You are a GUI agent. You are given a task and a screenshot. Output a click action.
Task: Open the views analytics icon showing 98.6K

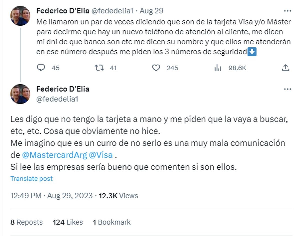[x=218, y=68]
